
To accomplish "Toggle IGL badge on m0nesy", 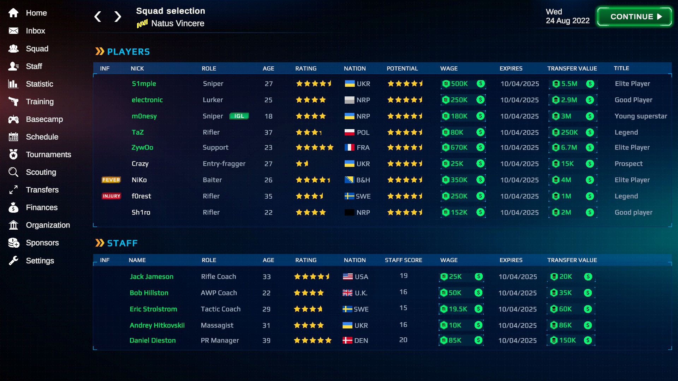I will 240,116.
